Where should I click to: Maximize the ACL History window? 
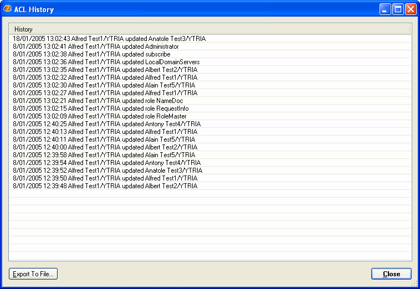(x=398, y=9)
